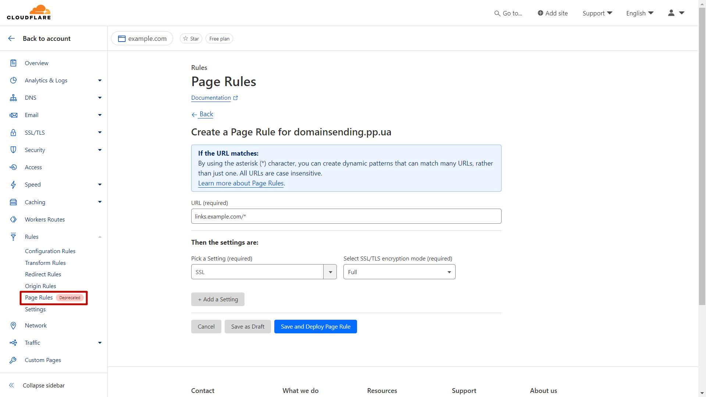Click the Cloudflare logo
Viewport: 706px width, 397px height.
(29, 13)
